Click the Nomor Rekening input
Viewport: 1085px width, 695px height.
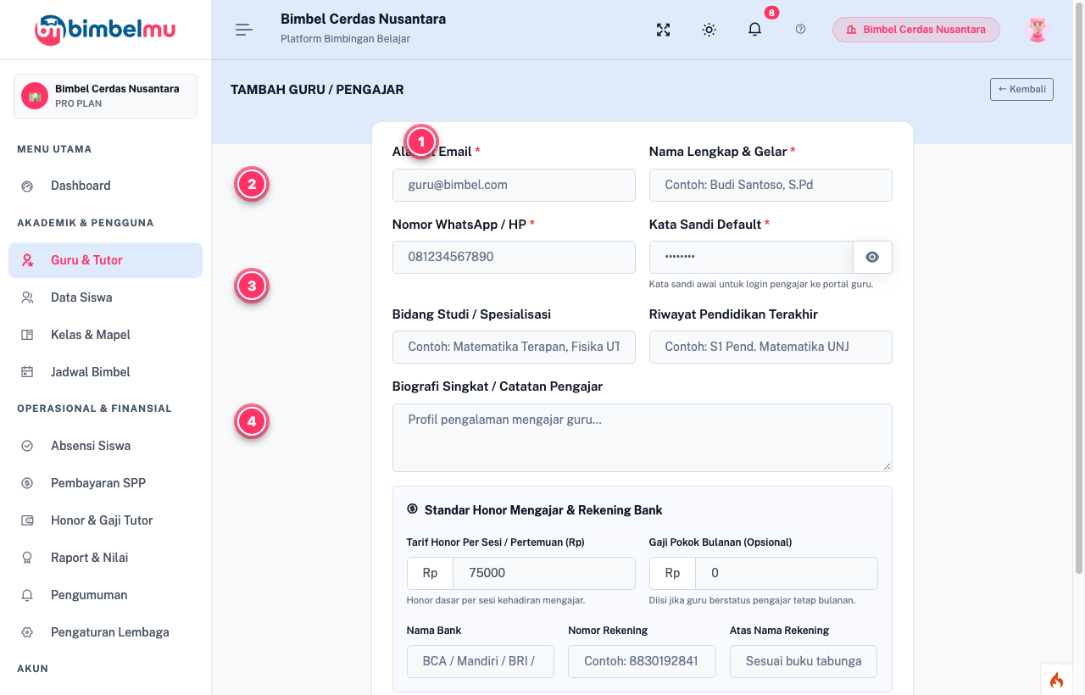642,661
